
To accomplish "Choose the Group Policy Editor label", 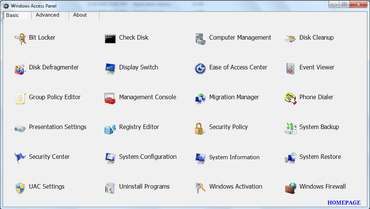I will click(55, 97).
